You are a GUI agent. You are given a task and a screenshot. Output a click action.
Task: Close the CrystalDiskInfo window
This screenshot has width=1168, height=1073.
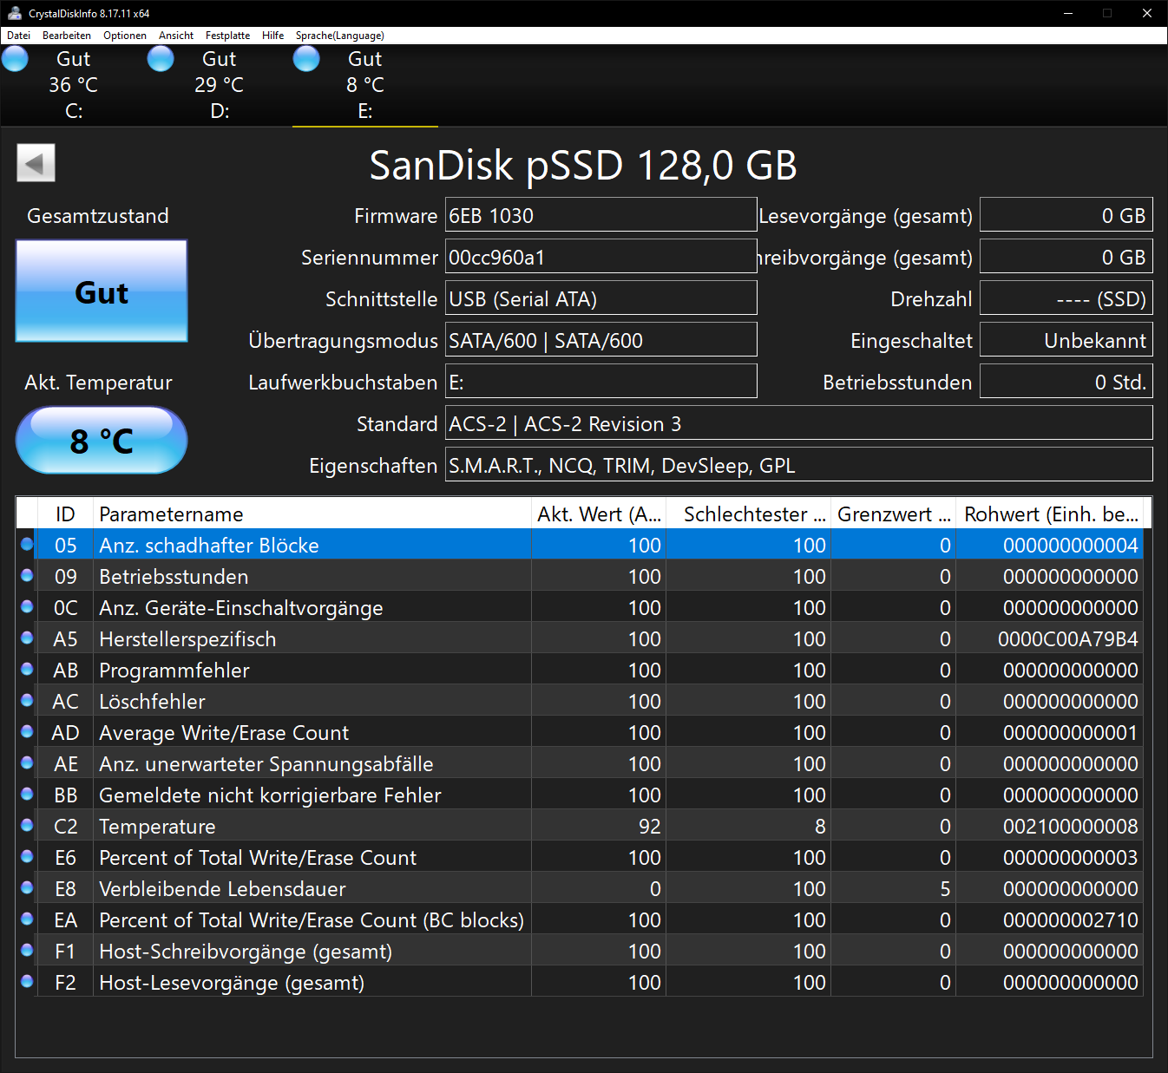[1147, 13]
